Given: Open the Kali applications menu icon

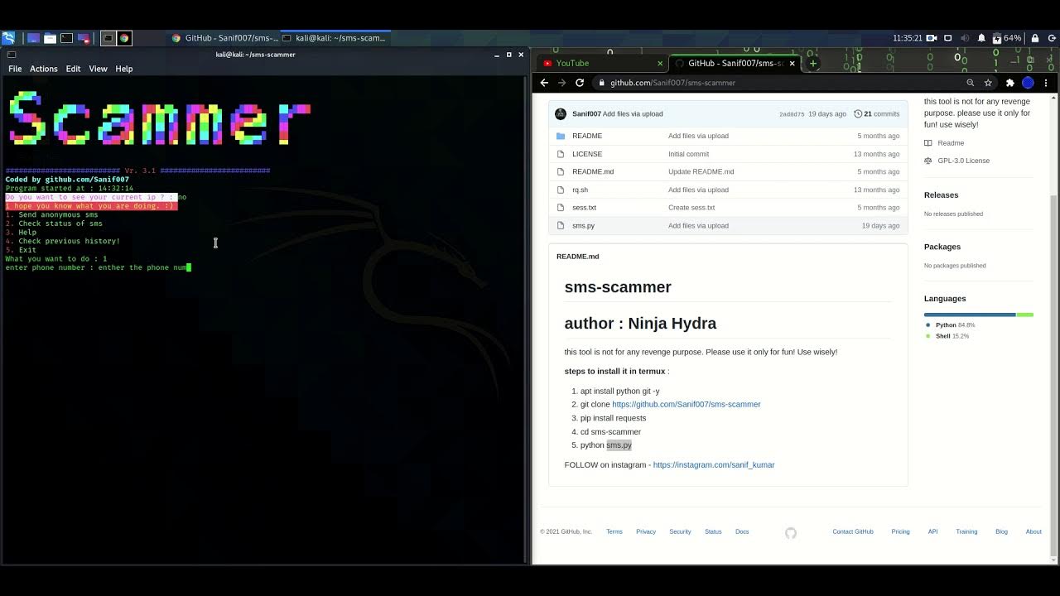Looking at the screenshot, I should [x=8, y=38].
